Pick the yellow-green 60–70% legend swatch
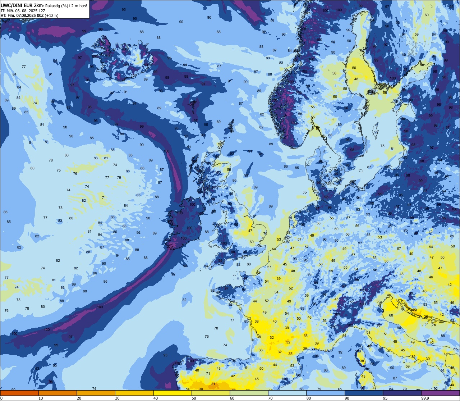460x401 pixels. 249,393
